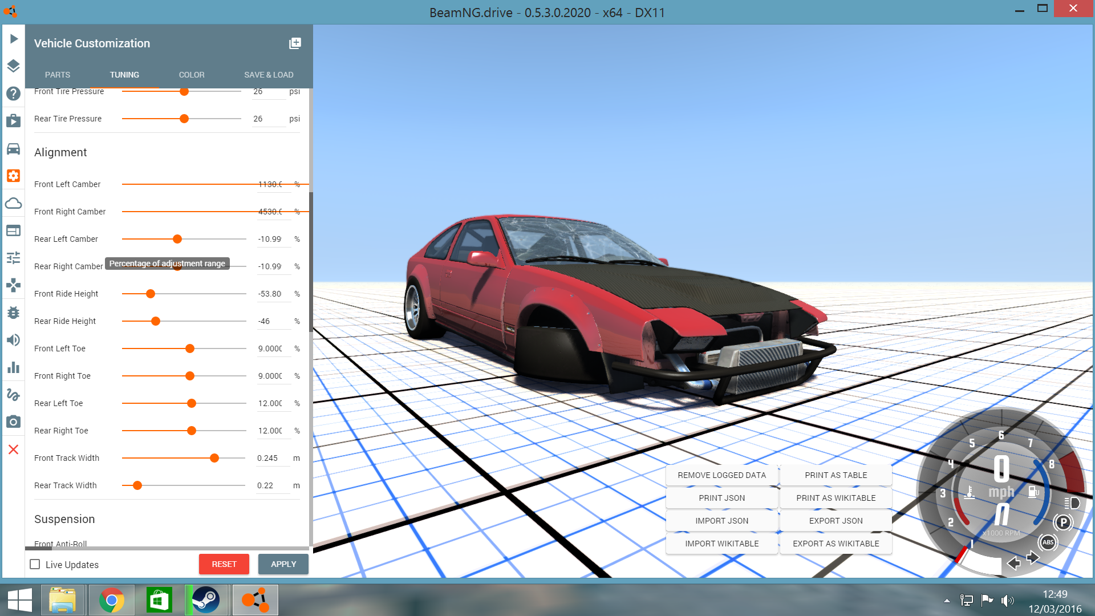This screenshot has height=616, width=1095.
Task: Click the Rear Left Toe slider handle
Action: (x=192, y=403)
